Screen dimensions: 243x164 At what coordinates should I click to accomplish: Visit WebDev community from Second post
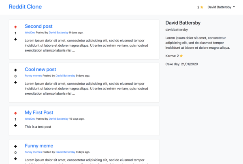pos(30,32)
